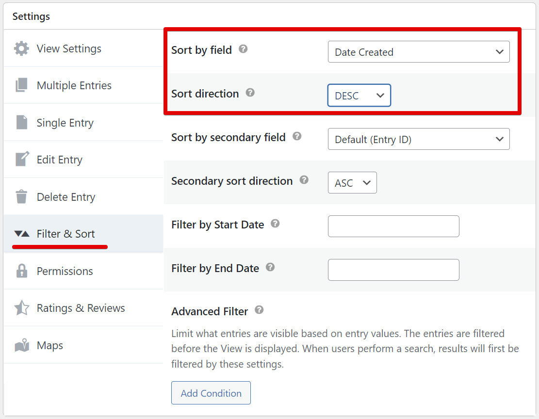Click the Single Entry document icon
Viewport: 539px width, 419px height.
click(x=21, y=123)
